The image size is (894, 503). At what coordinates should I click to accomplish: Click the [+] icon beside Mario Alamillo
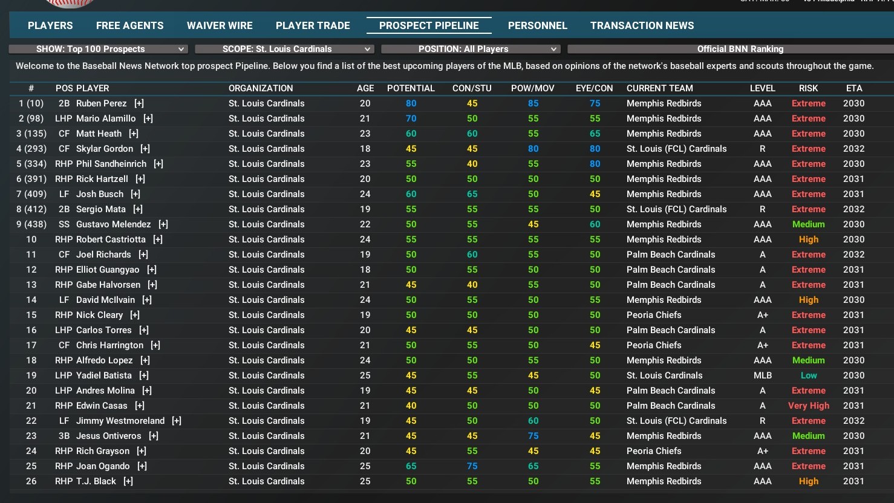148,118
